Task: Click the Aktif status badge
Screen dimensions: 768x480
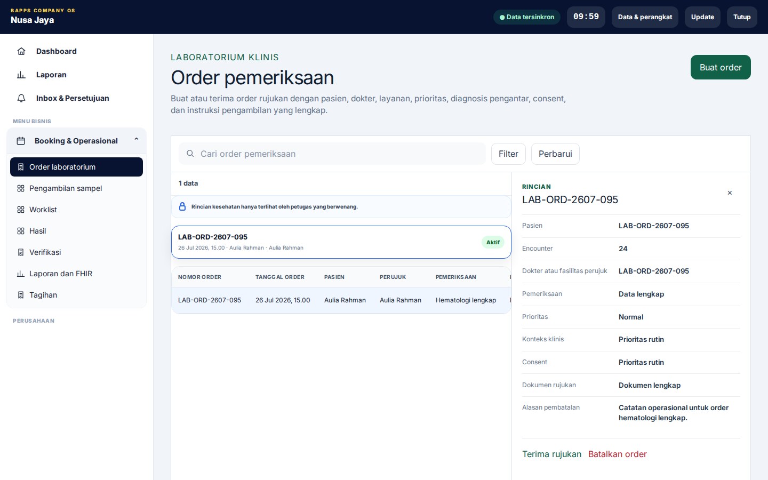Action: 493,242
